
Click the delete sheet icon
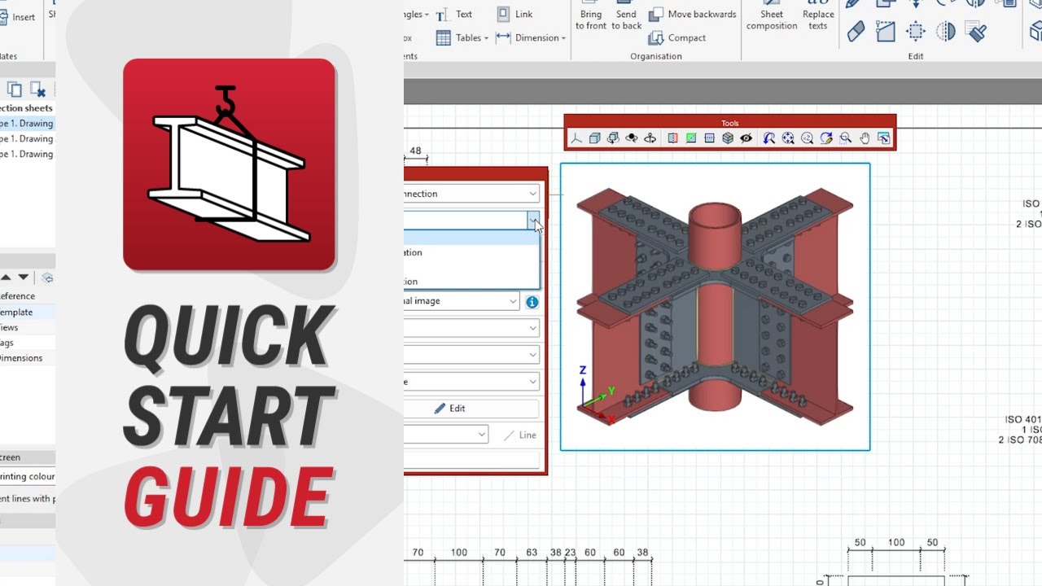pyautogui.click(x=37, y=89)
